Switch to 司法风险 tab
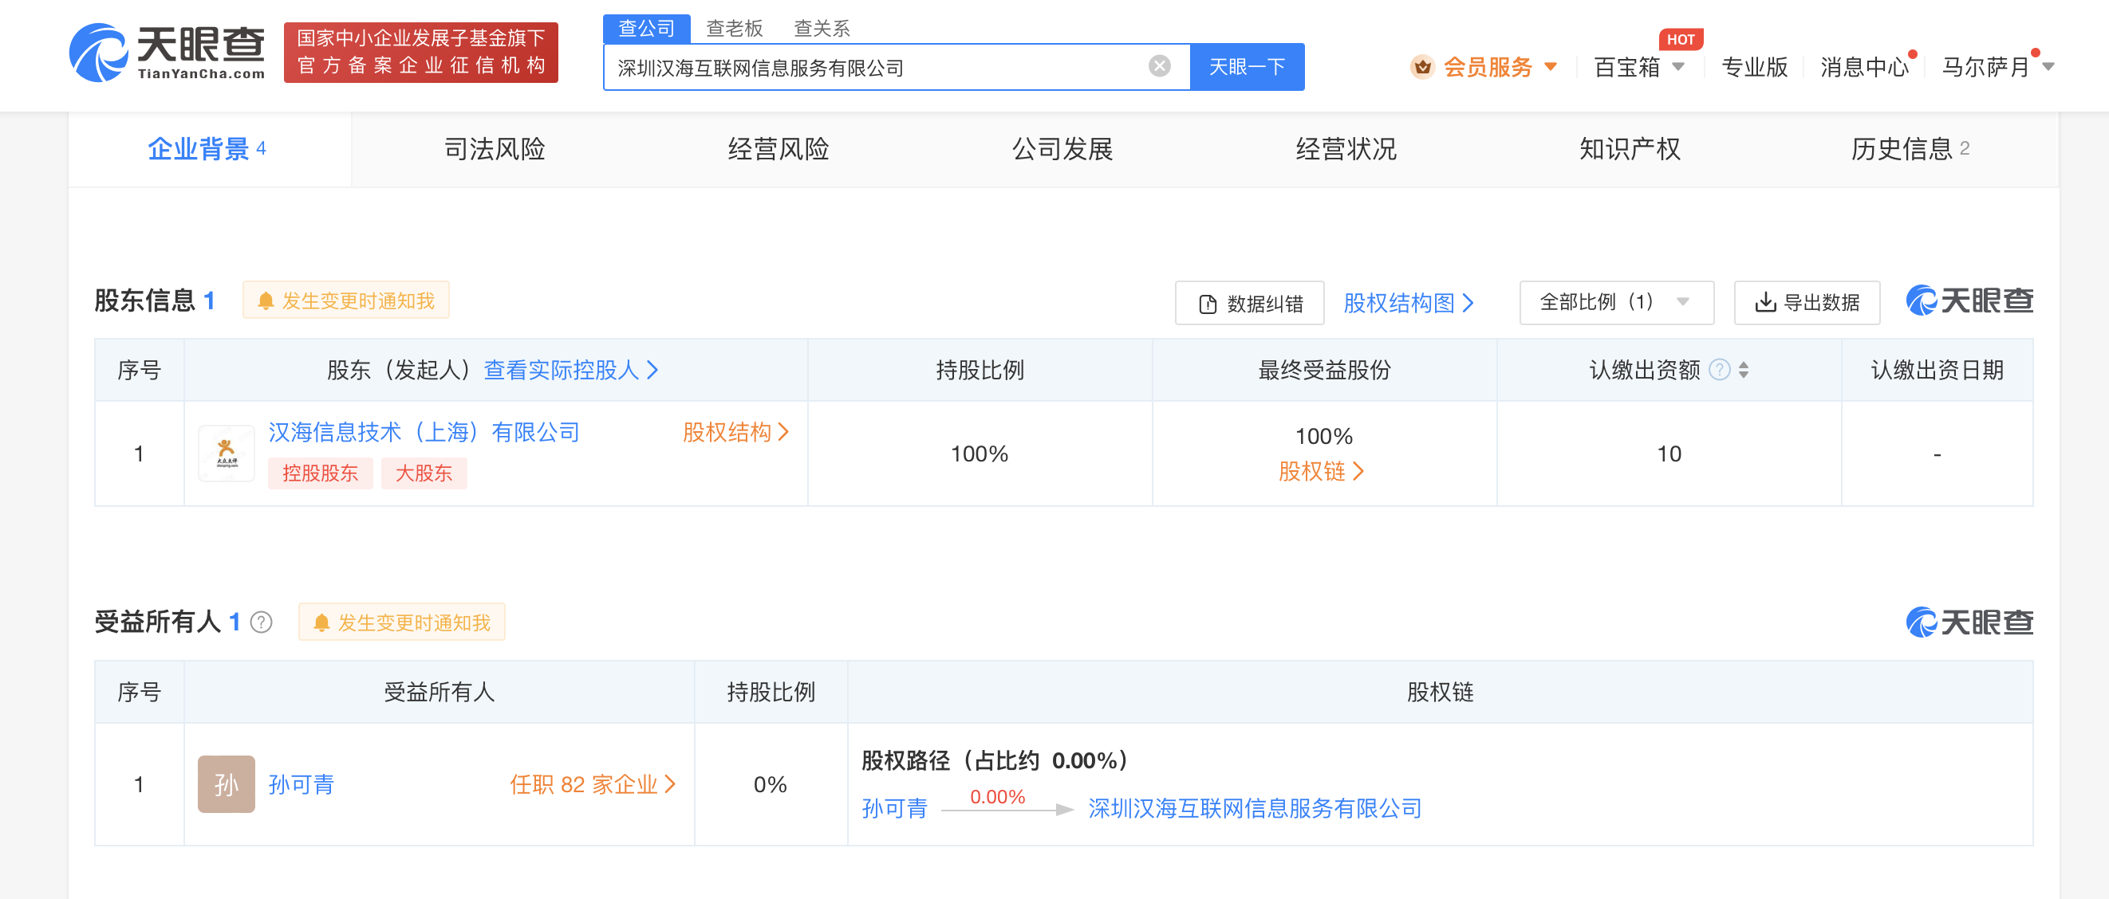The width and height of the screenshot is (2109, 899). [495, 149]
